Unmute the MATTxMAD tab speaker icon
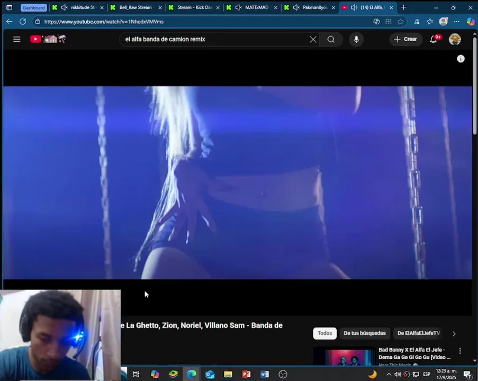478x381 pixels. point(238,7)
